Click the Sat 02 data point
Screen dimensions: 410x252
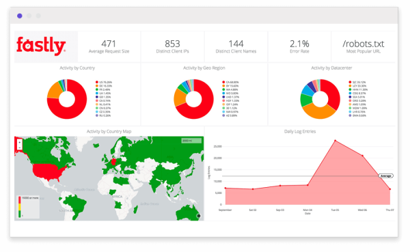pos(253,189)
